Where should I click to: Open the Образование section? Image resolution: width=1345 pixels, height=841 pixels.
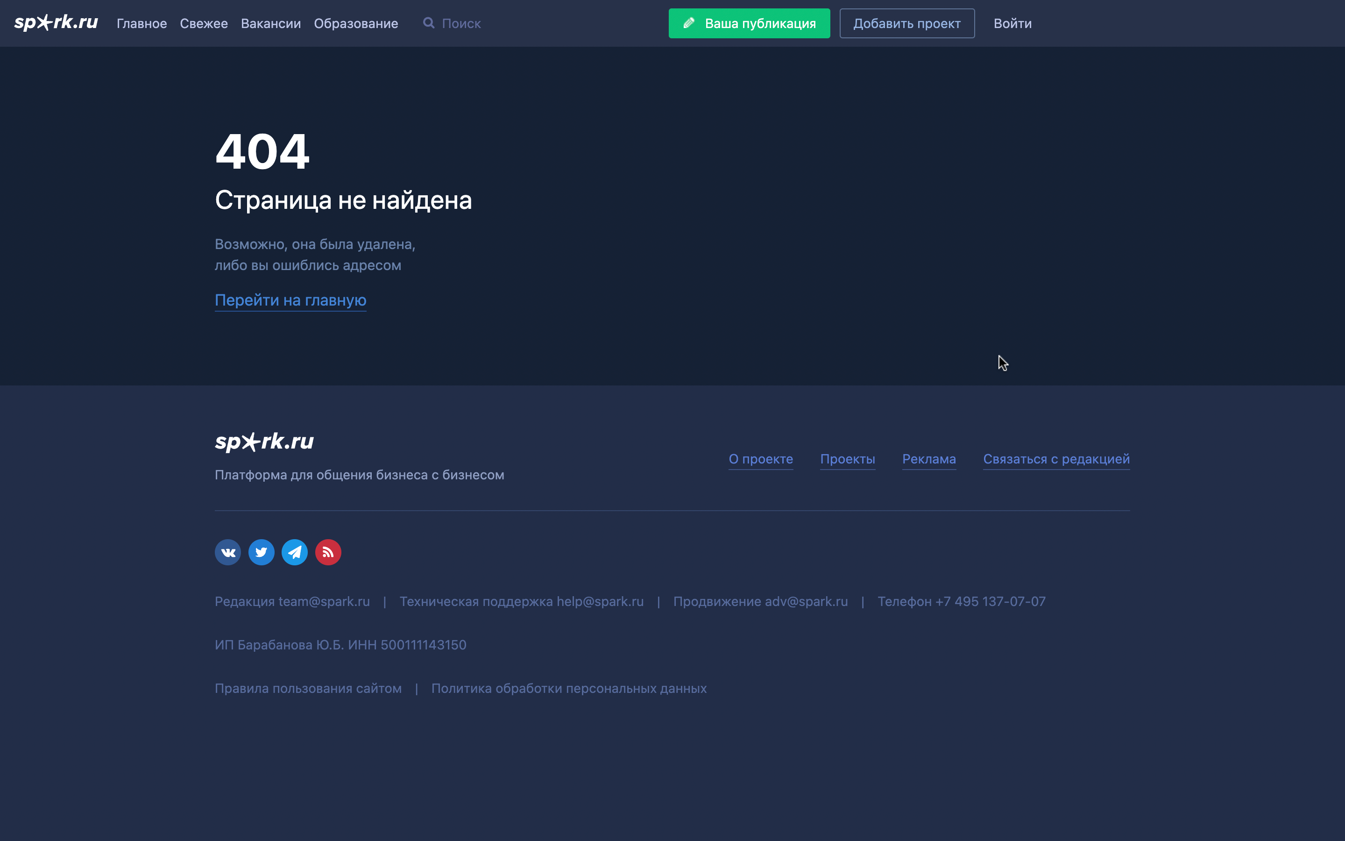[x=356, y=23]
